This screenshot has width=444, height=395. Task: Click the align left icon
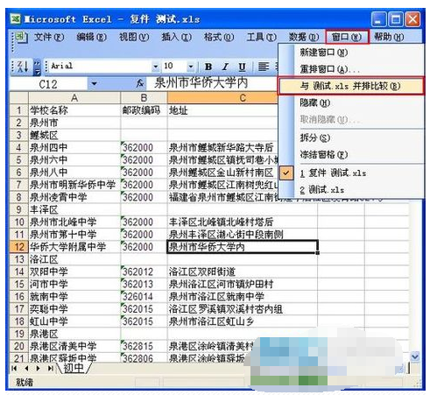[x=264, y=67]
